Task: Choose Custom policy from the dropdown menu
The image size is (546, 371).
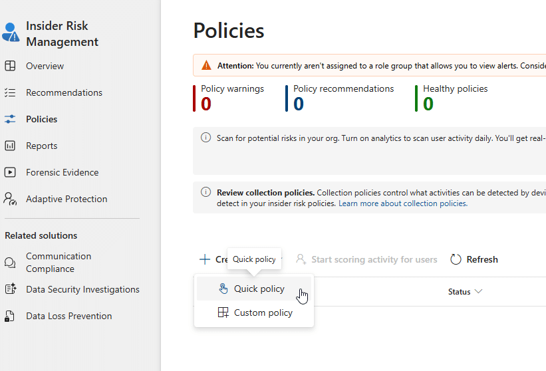Action: pos(263,312)
